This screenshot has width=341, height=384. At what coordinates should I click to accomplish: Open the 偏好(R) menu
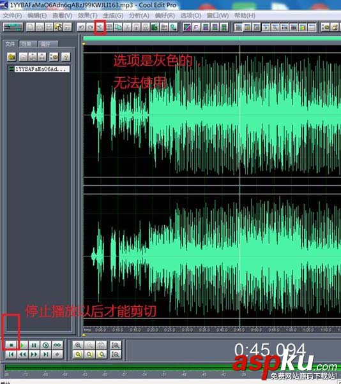point(165,16)
